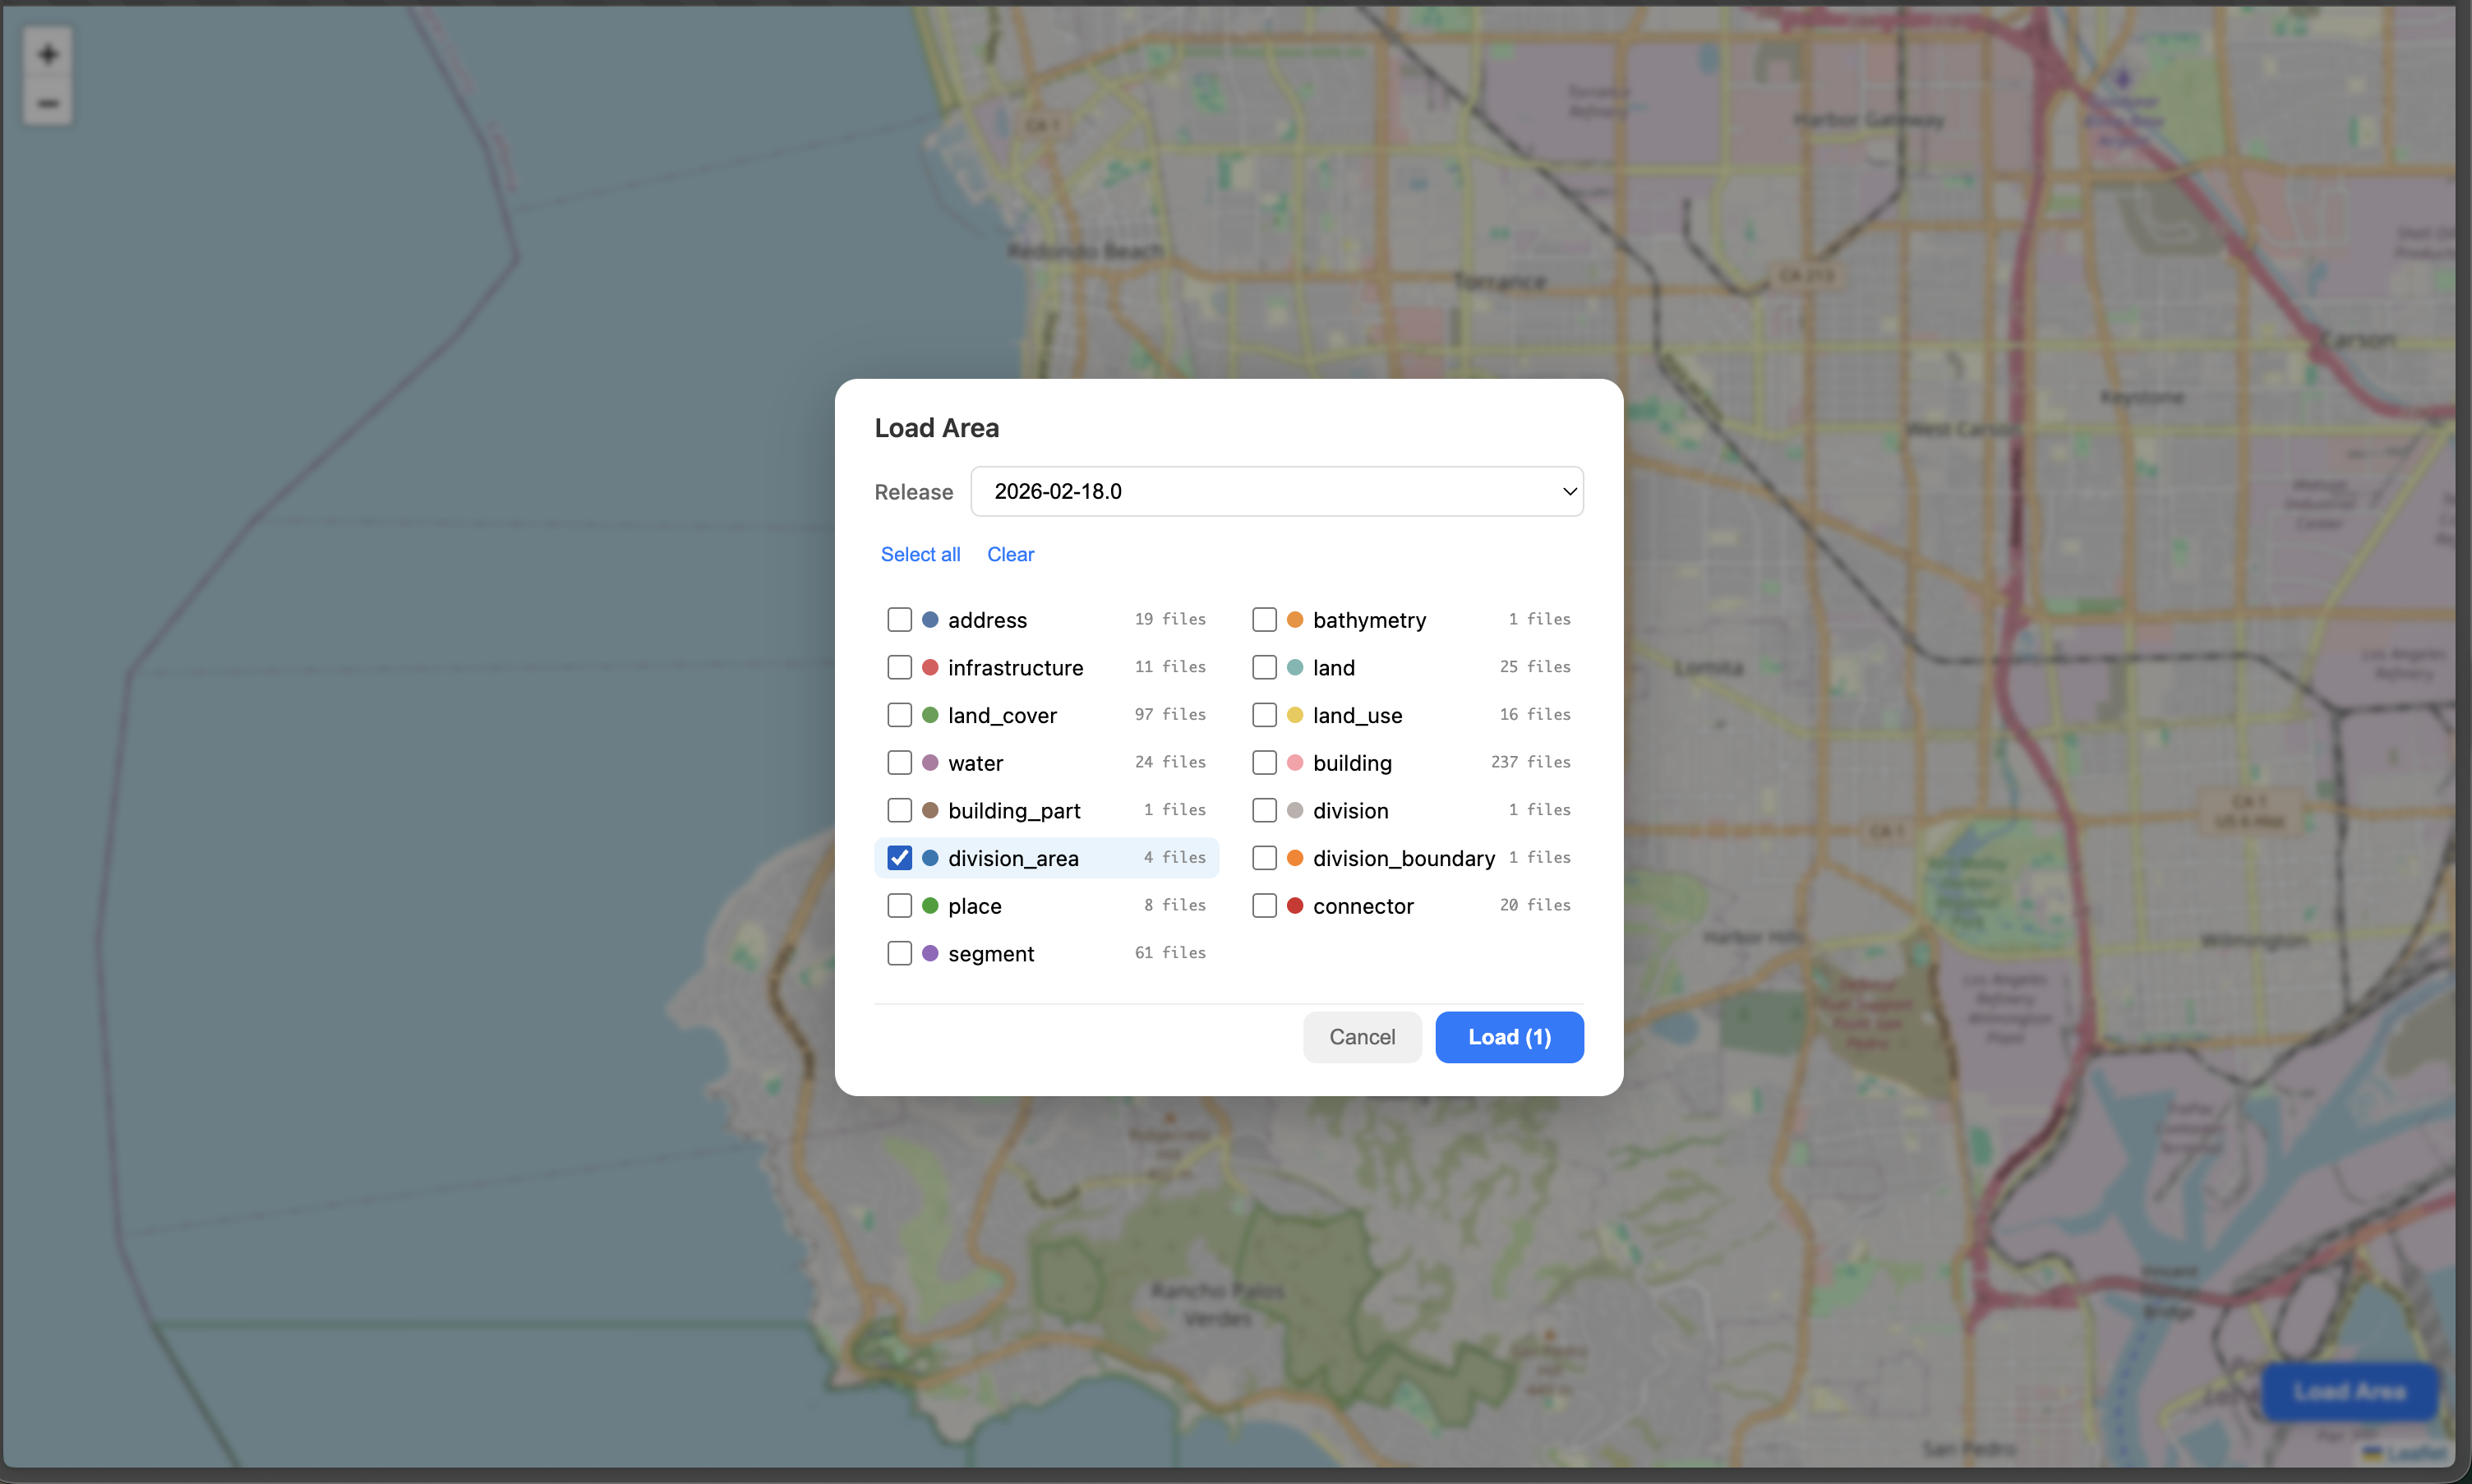
Task: Click the Load Area button on the map
Action: click(x=2349, y=1391)
